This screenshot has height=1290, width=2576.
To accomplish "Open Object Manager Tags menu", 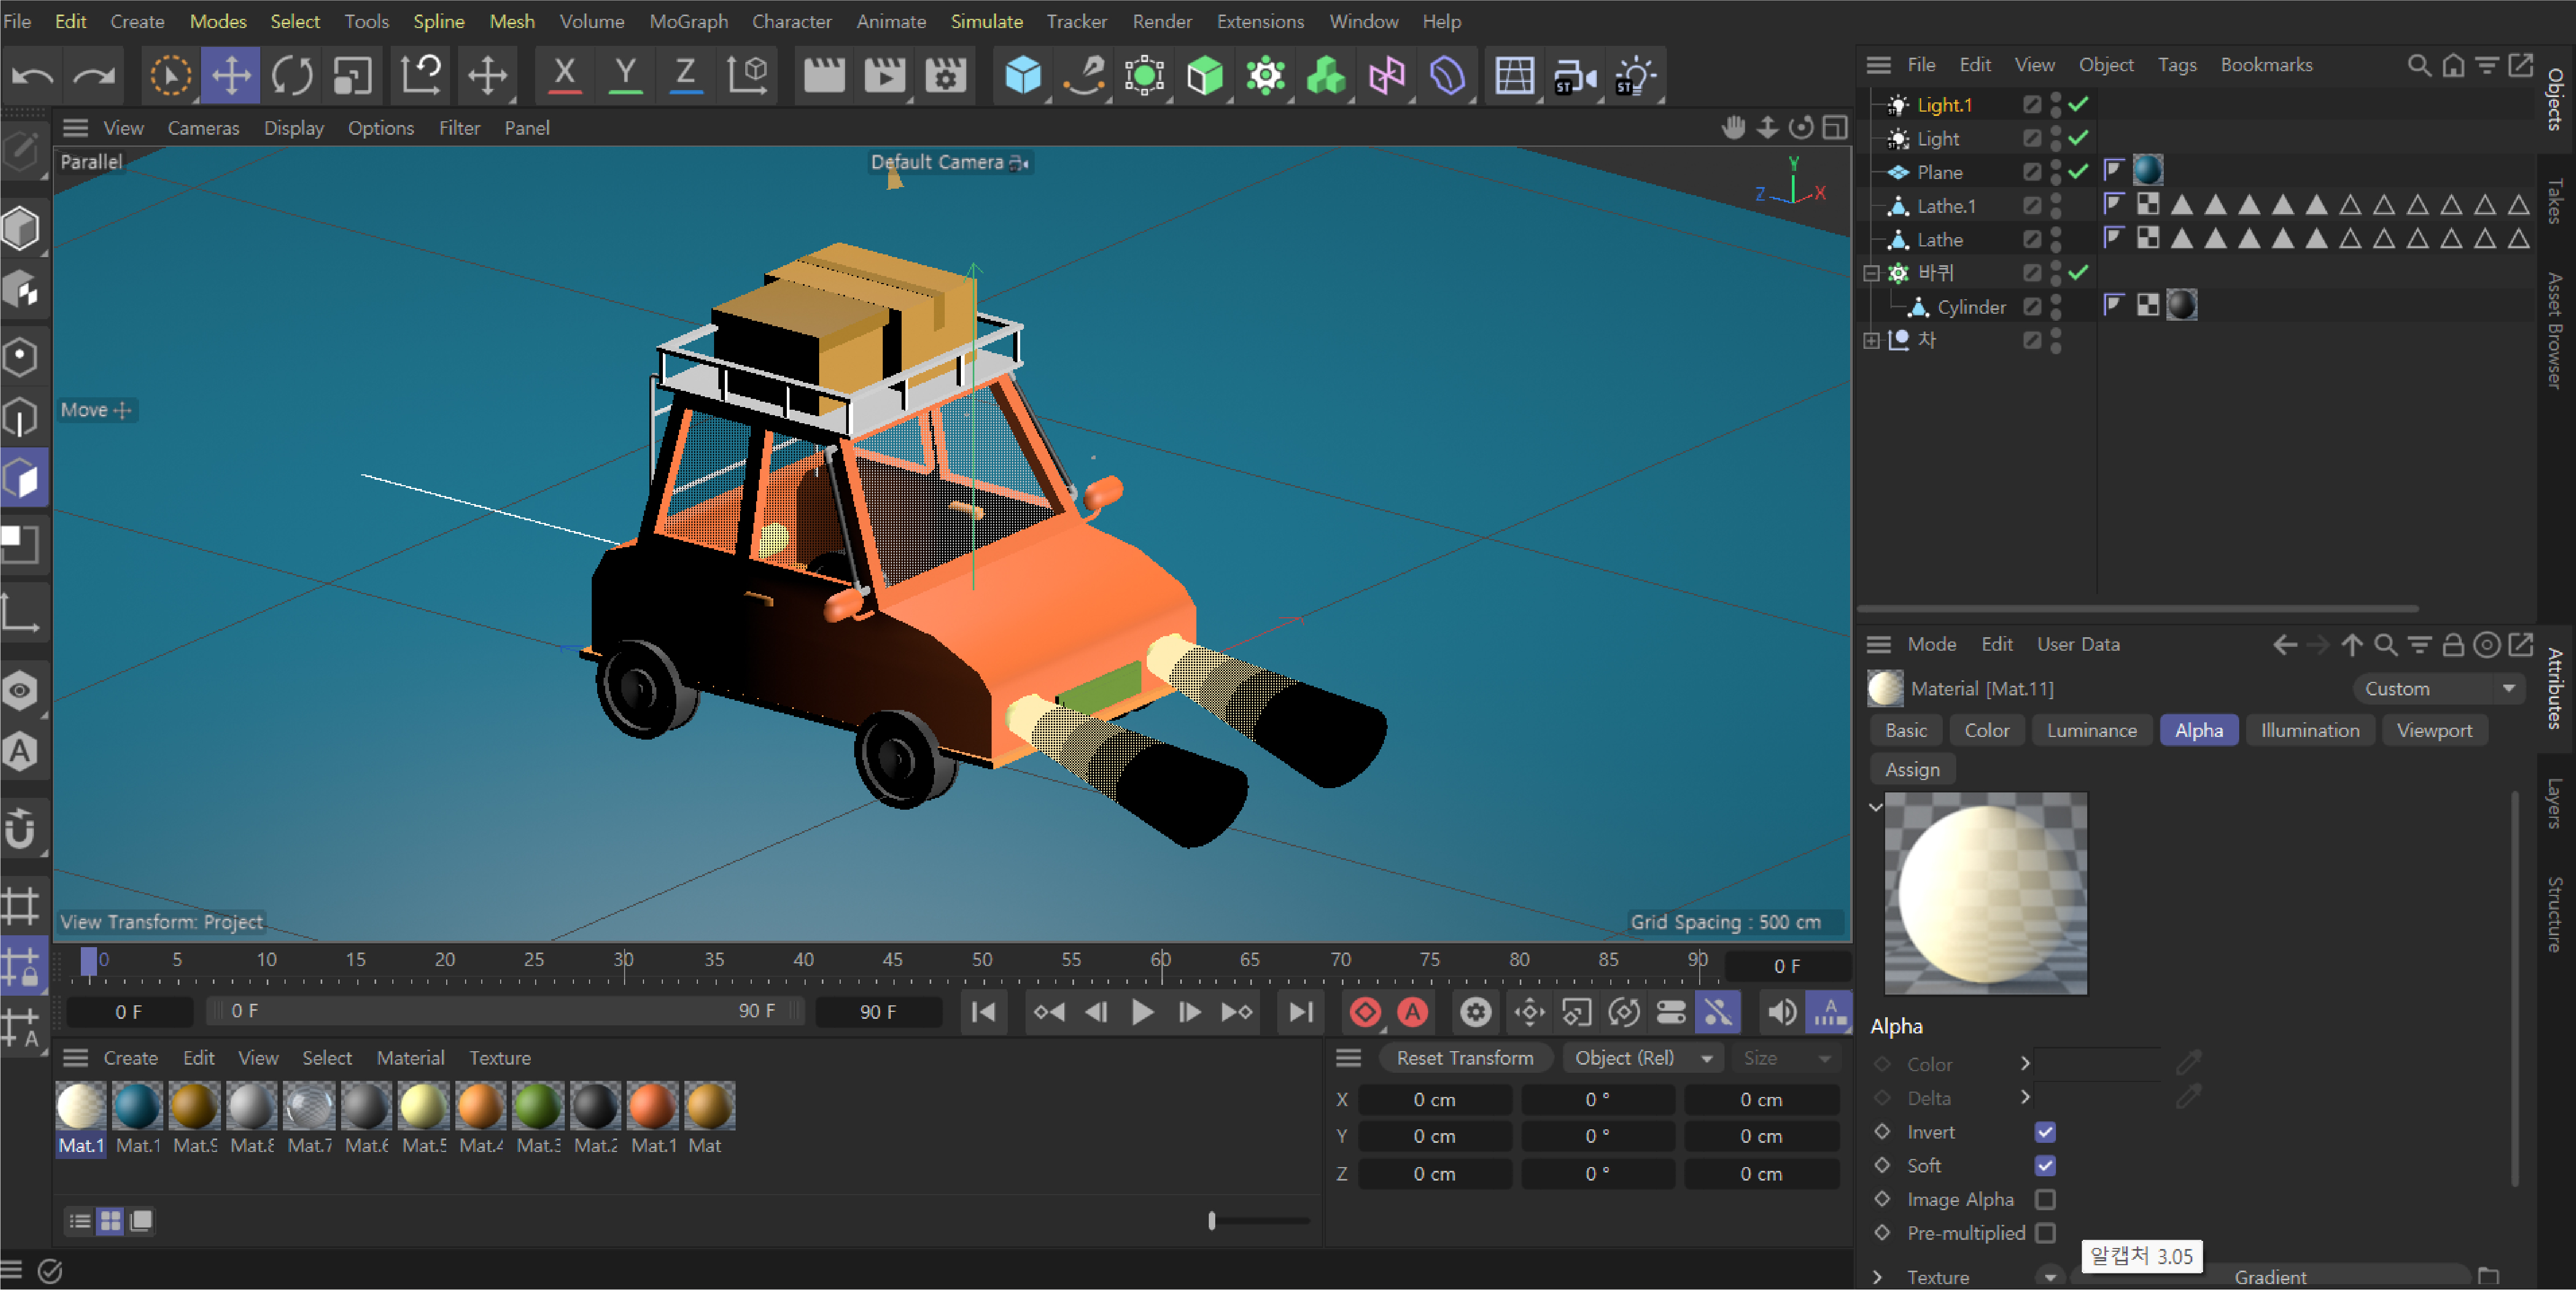I will 2176,64.
